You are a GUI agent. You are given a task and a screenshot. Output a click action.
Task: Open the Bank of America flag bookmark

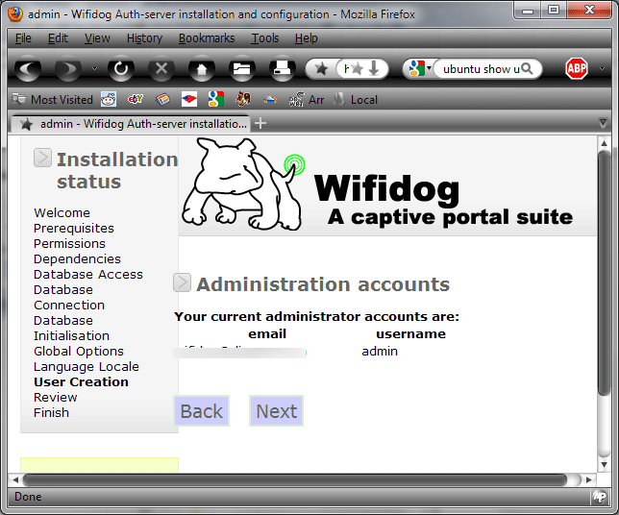tap(189, 99)
